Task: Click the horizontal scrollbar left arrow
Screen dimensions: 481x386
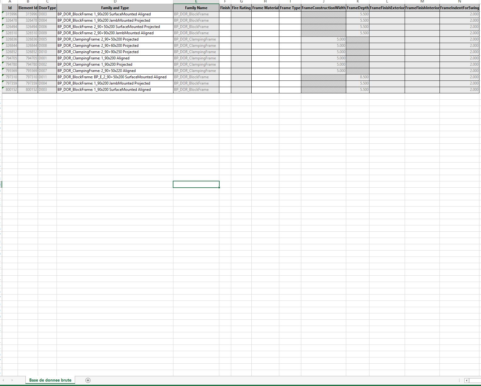Action: [467, 380]
